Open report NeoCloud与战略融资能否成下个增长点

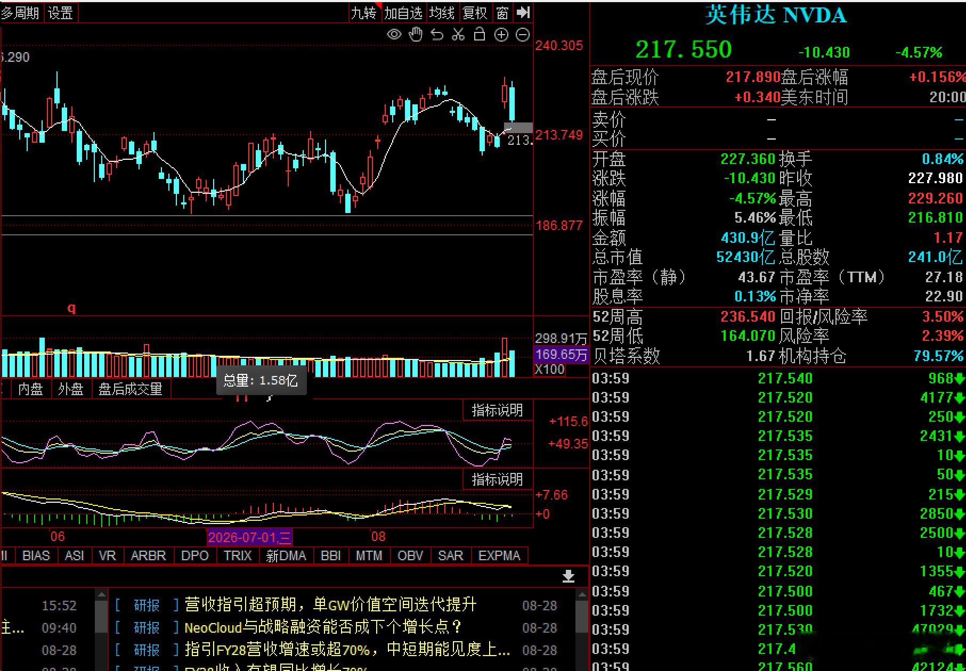coord(323,627)
